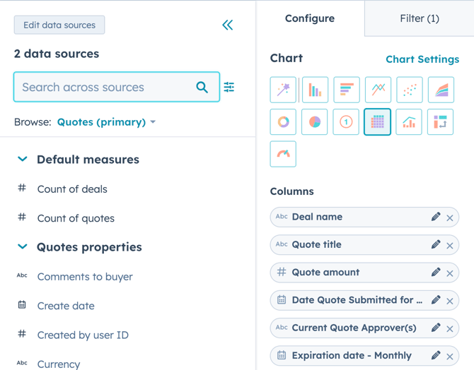Image resolution: width=474 pixels, height=370 pixels.
Task: Open the Browse Quotes (primary) dropdown
Action: [106, 122]
